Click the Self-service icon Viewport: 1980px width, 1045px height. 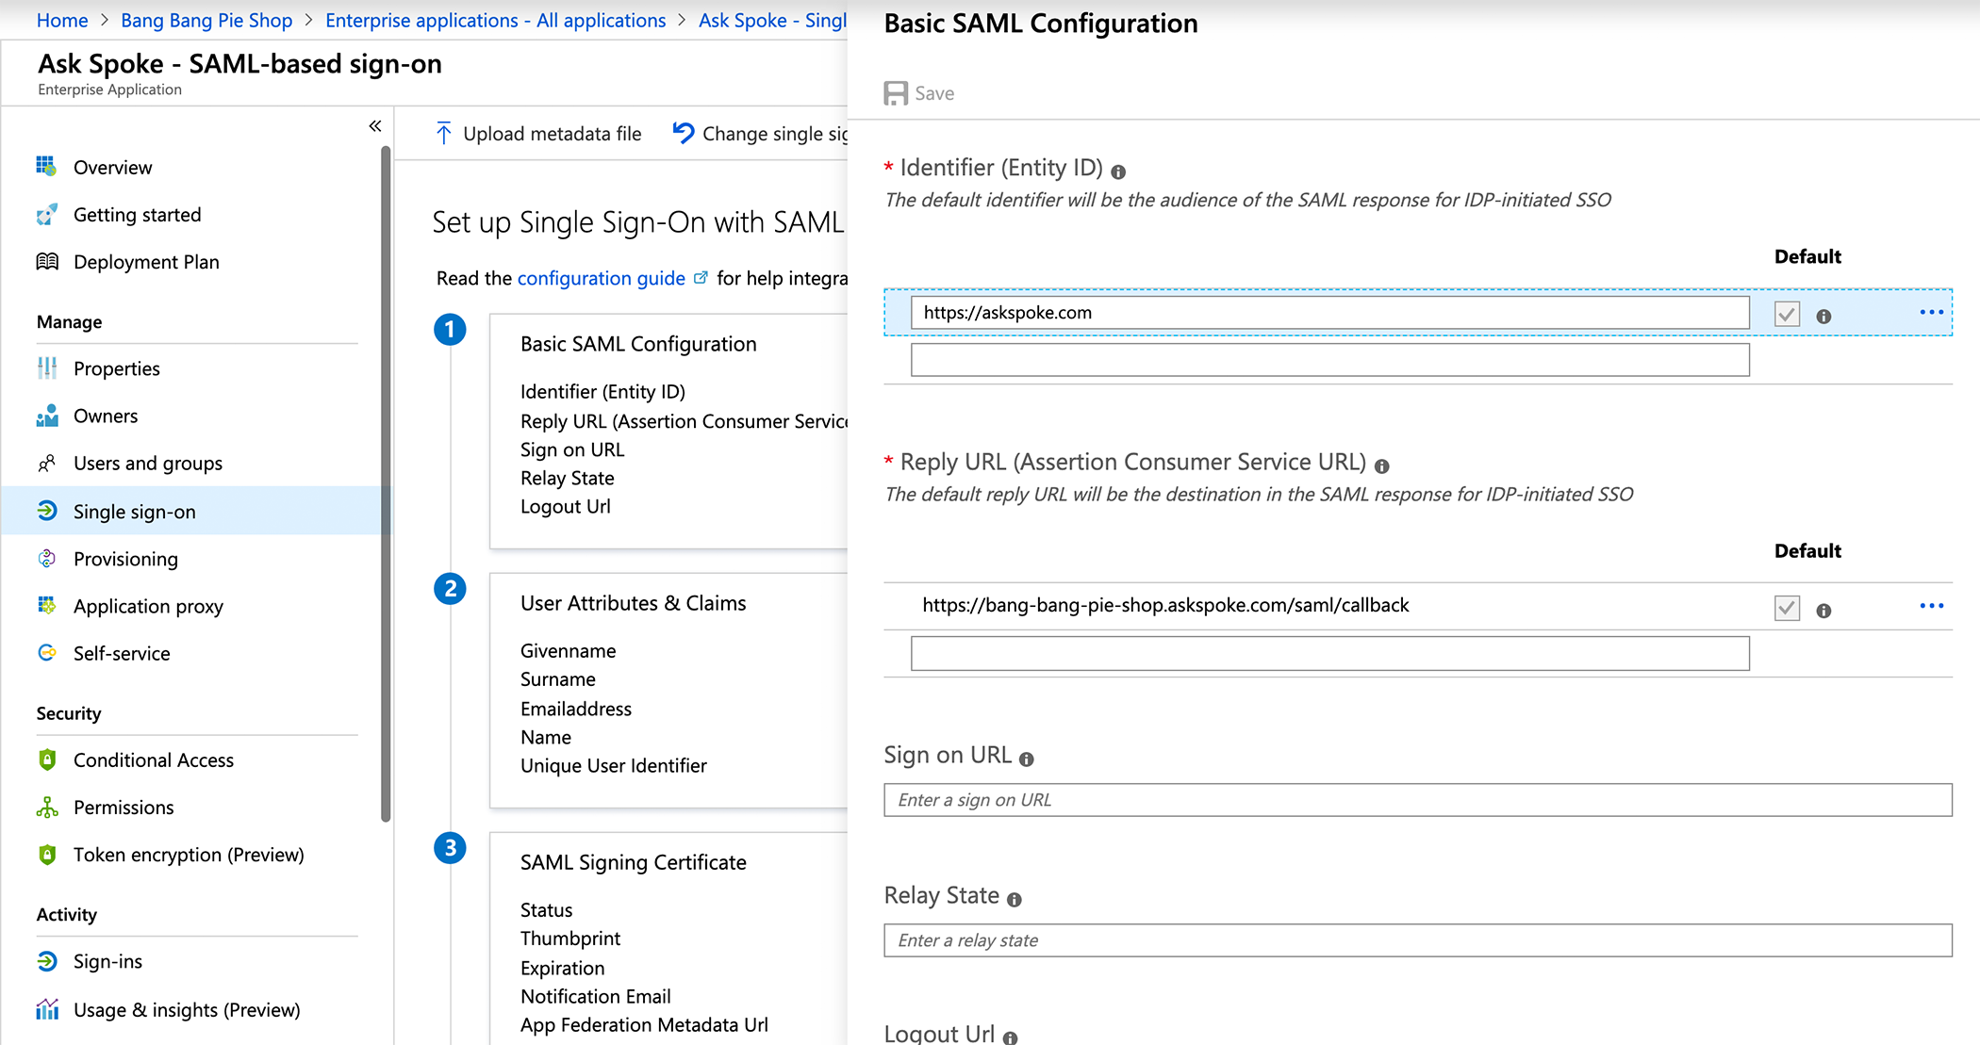(46, 653)
